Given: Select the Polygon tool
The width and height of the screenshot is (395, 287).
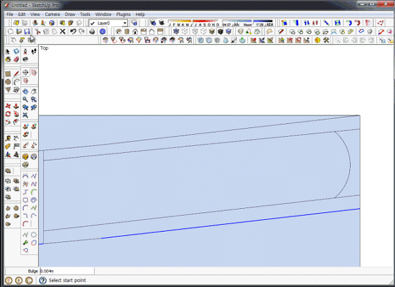Looking at the screenshot, I should pyautogui.click(x=8, y=90).
